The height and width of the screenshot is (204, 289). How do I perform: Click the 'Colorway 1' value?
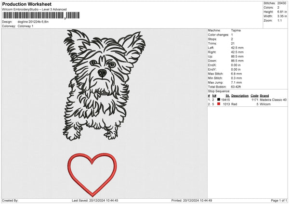(26, 26)
